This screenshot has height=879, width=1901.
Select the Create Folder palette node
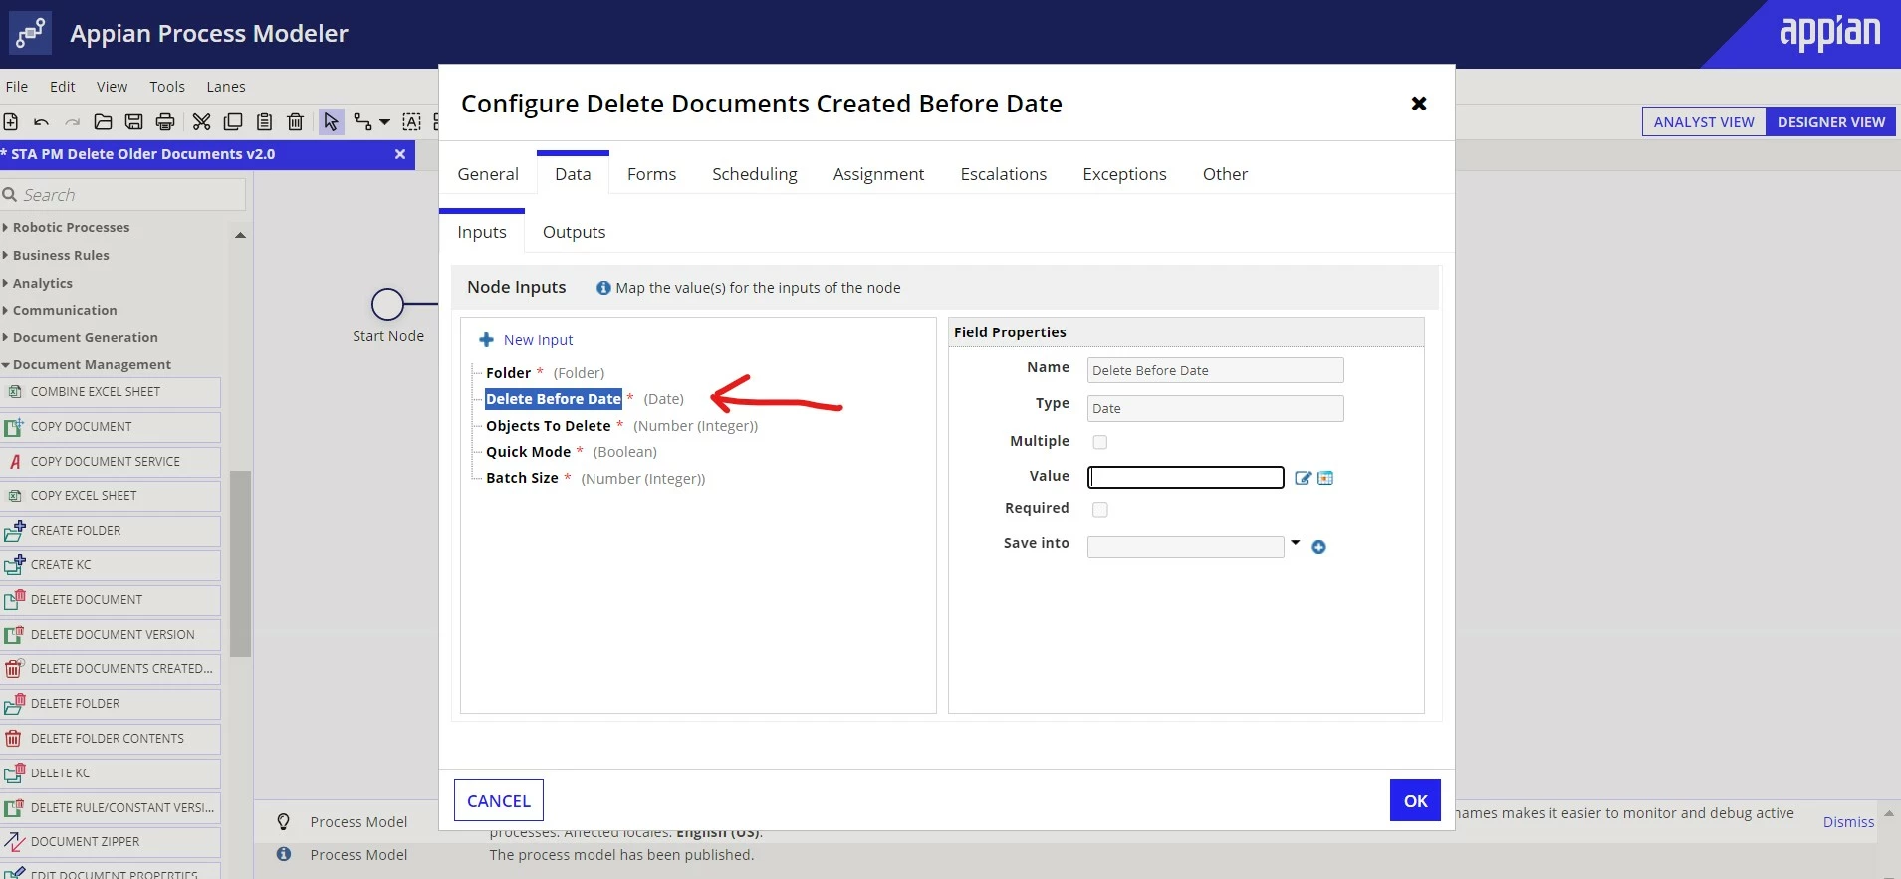click(x=111, y=531)
